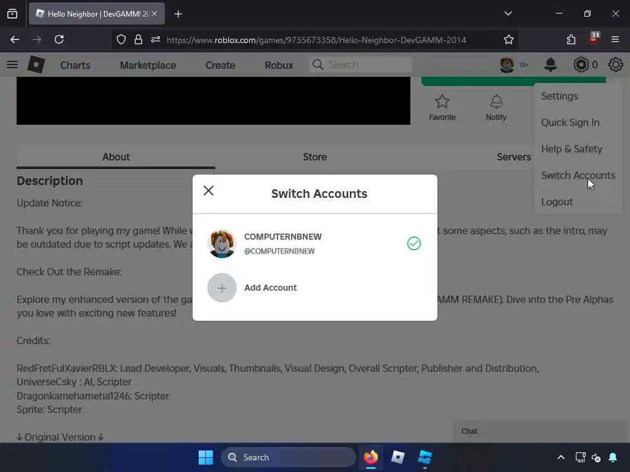Go forward in browser history
Image resolution: width=630 pixels, height=472 pixels.
37,39
